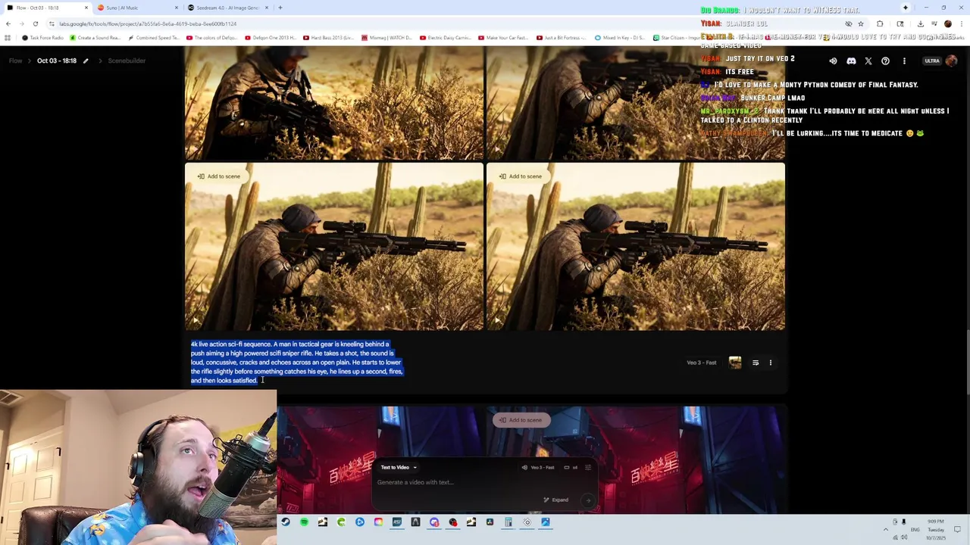Show hidden system tray icons
This screenshot has height=545, width=970.
coord(885,529)
